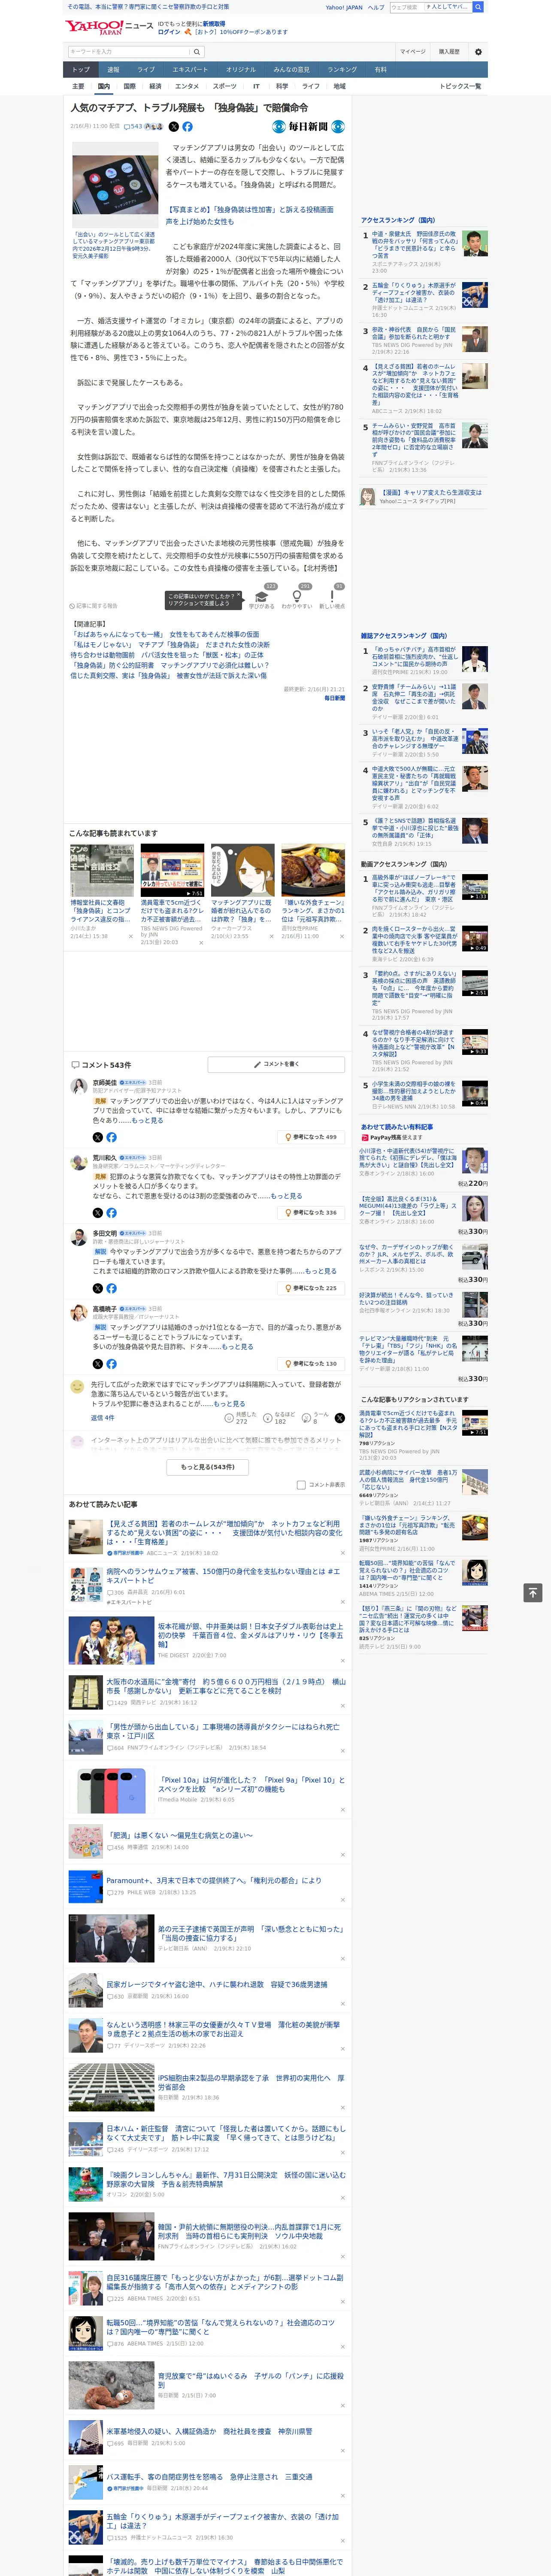This screenshot has height=2576, width=551.
Task: Share article on Facebook below headline
Action: pyautogui.click(x=187, y=127)
